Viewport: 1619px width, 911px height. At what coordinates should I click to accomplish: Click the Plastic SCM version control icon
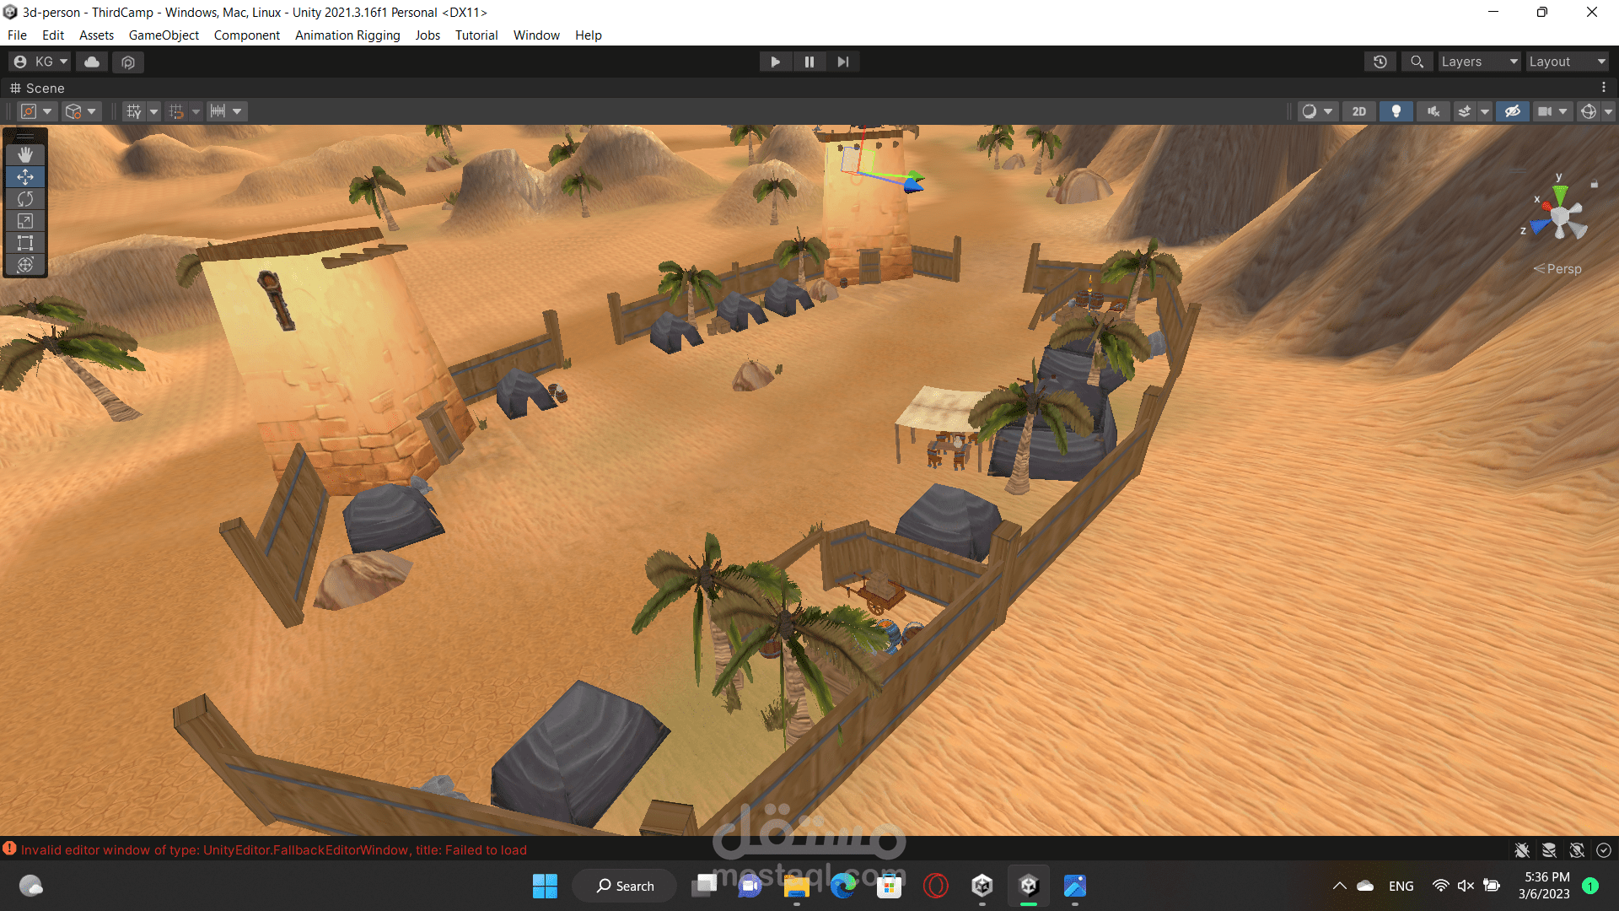pyautogui.click(x=128, y=62)
